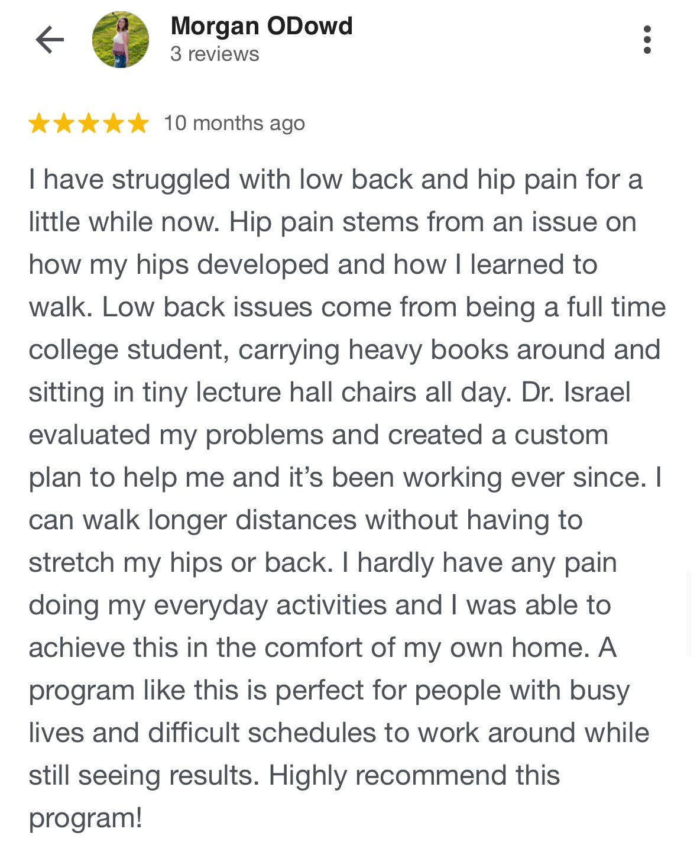
Task: Go back using the left arrow
Action: click(x=50, y=40)
